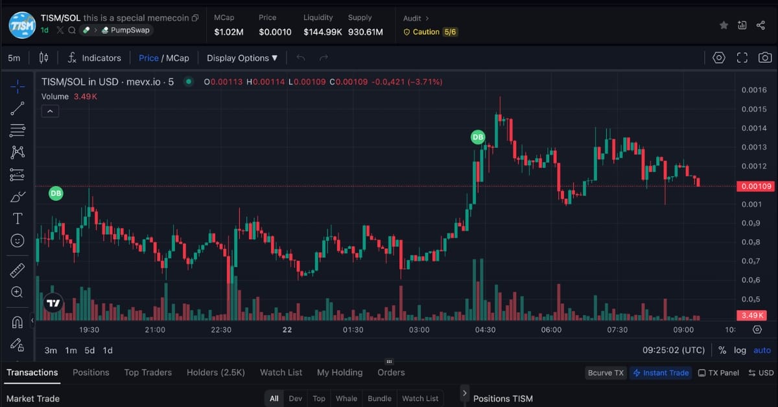Collapse the indicator legend chevron
Image resolution: width=778 pixels, height=407 pixels.
coord(50,111)
